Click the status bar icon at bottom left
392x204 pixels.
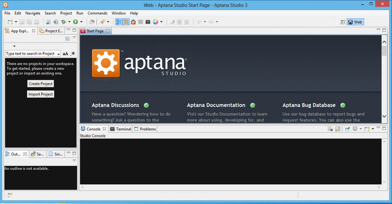(x=10, y=195)
